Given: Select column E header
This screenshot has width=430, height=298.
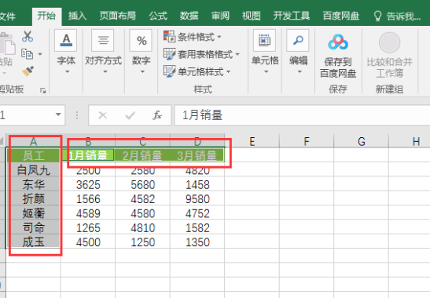Looking at the screenshot, I should pyautogui.click(x=252, y=141).
